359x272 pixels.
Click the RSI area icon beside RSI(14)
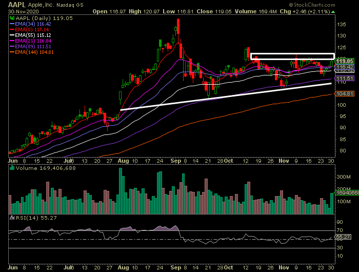(x=12, y=218)
